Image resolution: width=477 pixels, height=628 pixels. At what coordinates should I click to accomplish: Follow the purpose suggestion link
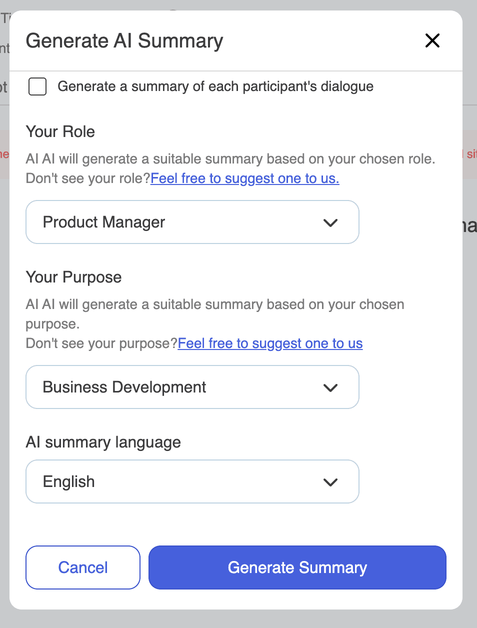tap(270, 343)
